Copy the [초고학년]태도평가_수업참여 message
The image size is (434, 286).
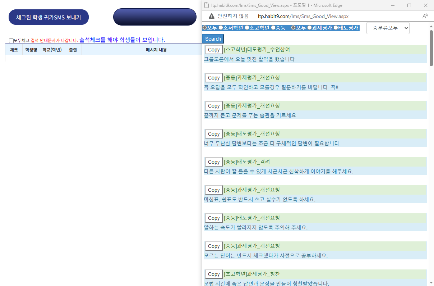pyautogui.click(x=213, y=49)
